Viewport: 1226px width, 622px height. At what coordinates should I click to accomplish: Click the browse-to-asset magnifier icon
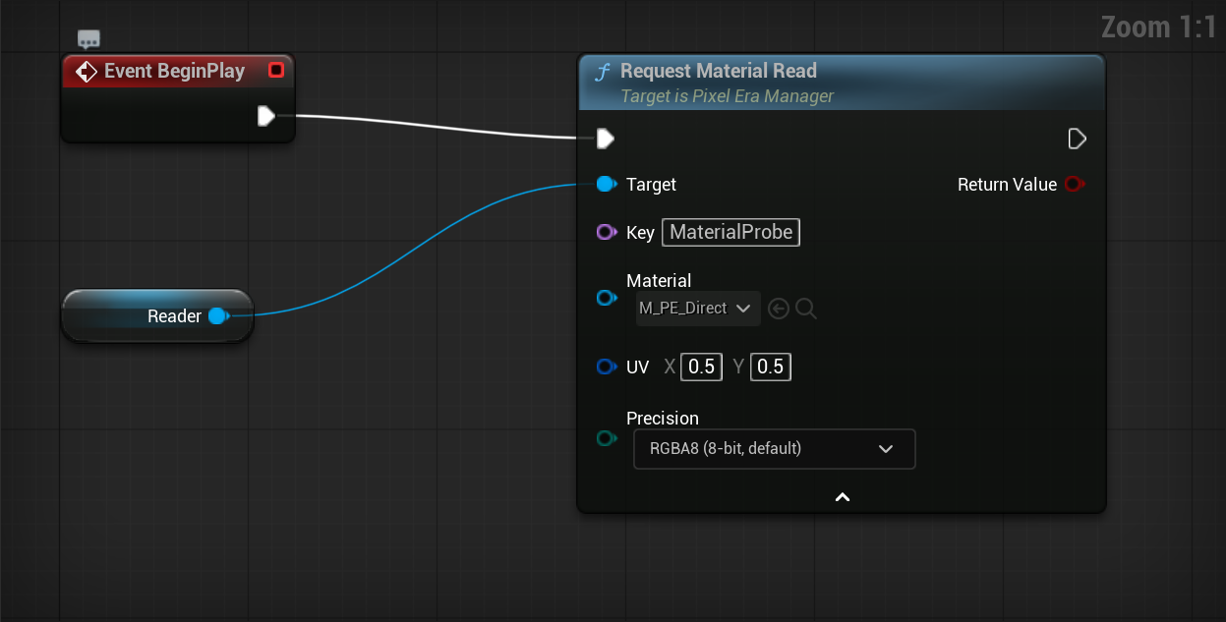pos(806,310)
